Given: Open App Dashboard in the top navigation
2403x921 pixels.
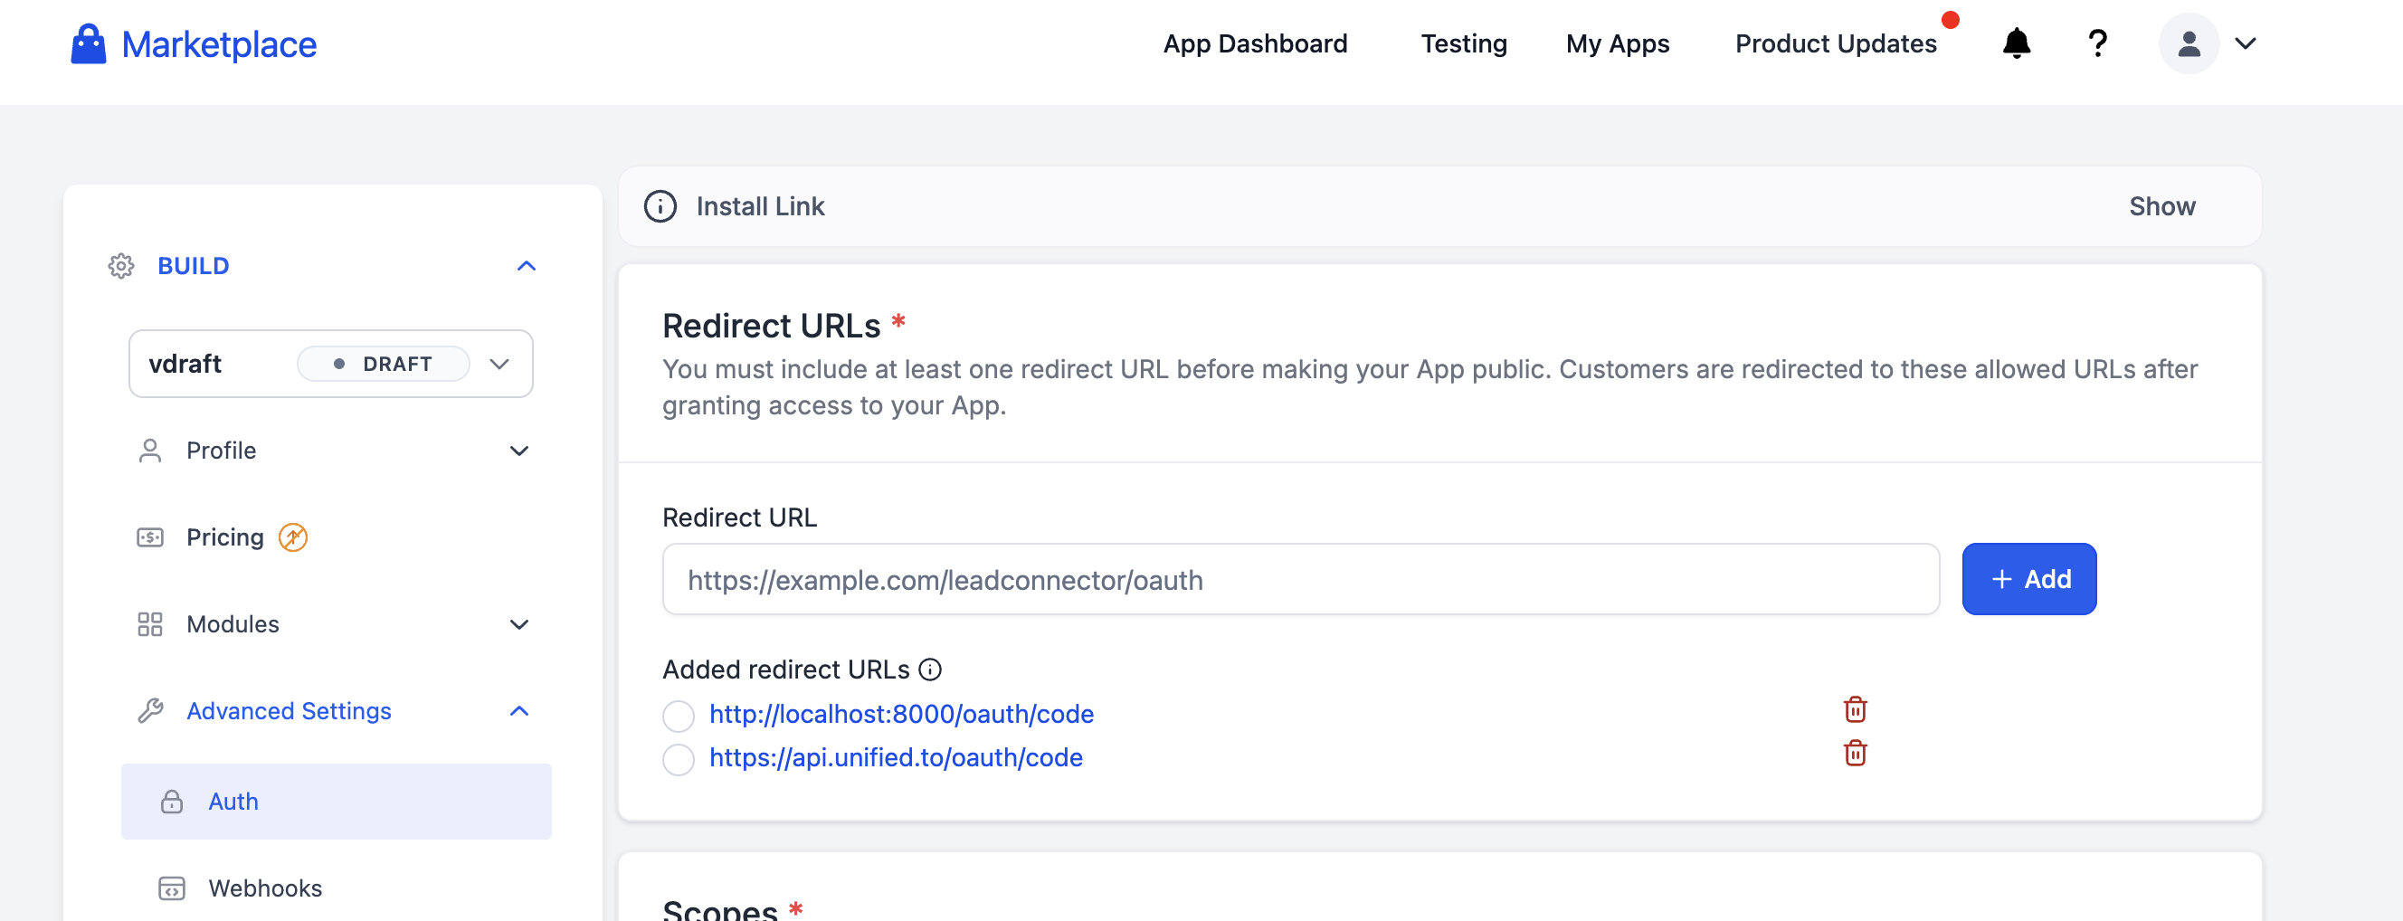Looking at the screenshot, I should [x=1255, y=43].
